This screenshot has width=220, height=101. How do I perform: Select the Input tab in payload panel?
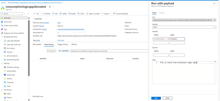(154, 13)
